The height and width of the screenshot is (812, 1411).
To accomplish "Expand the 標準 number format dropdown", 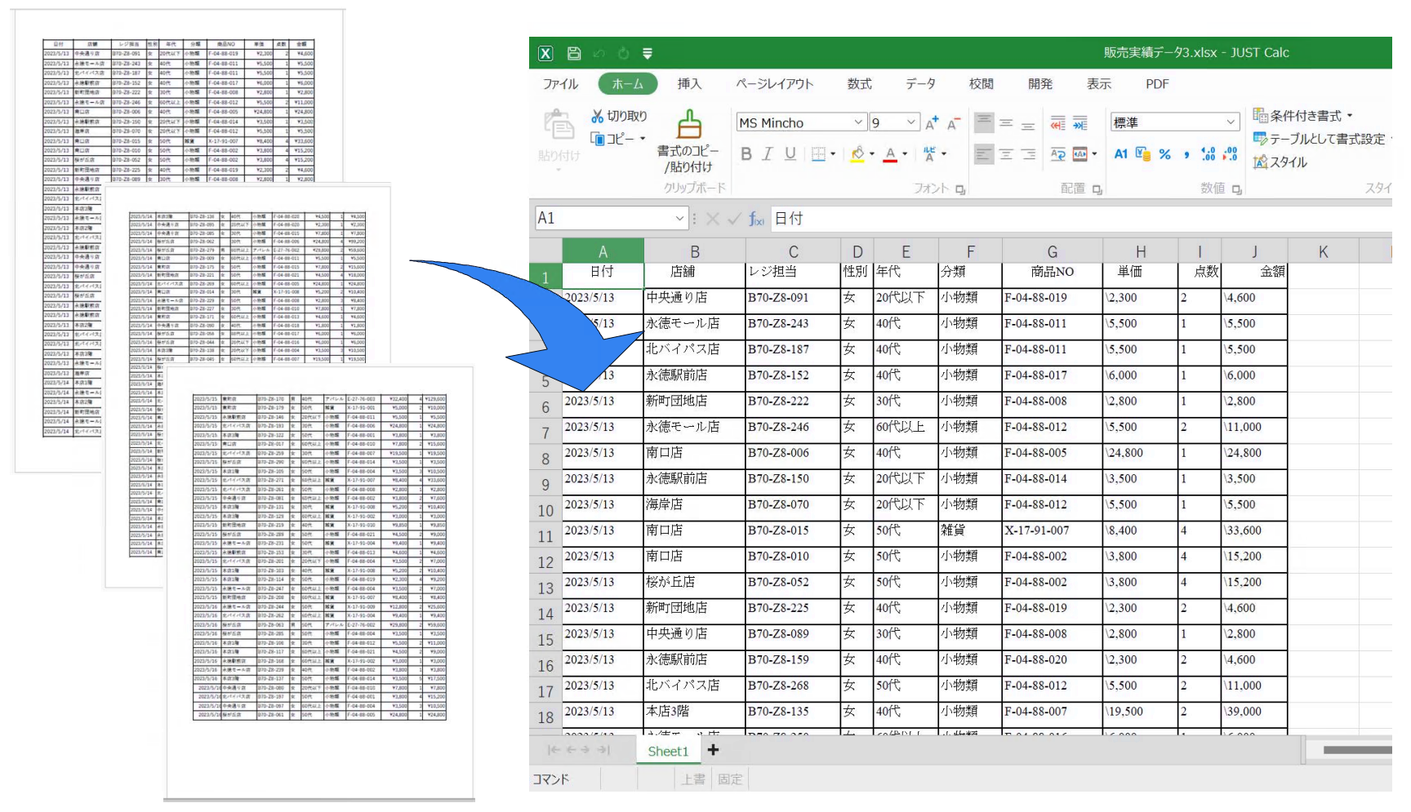I will click(1231, 122).
